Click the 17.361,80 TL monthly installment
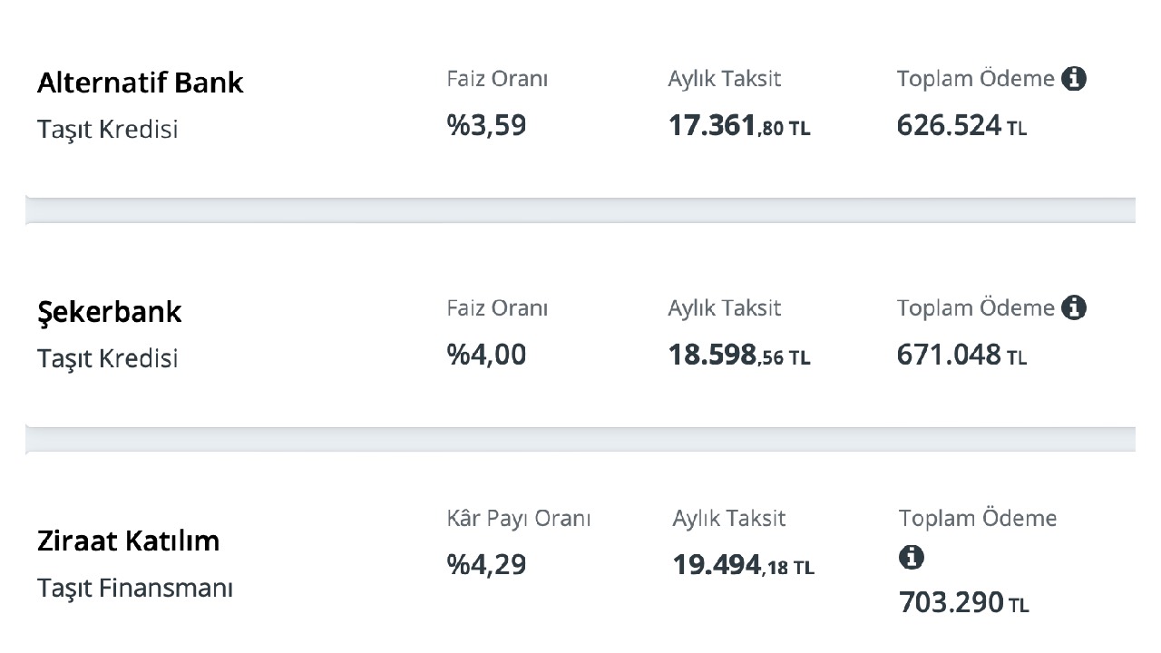The width and height of the screenshot is (1161, 653). (739, 126)
